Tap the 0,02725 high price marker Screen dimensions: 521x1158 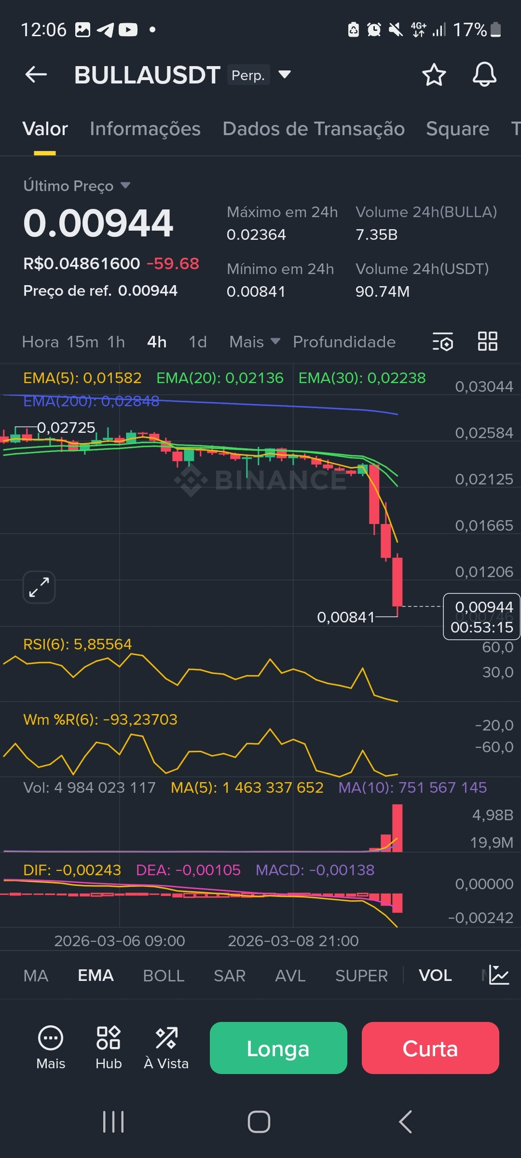pyautogui.click(x=66, y=427)
